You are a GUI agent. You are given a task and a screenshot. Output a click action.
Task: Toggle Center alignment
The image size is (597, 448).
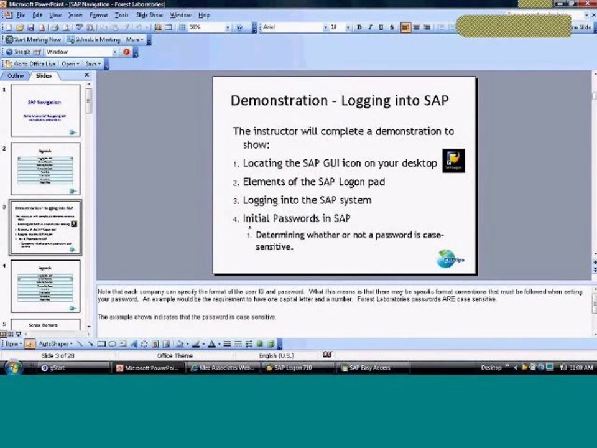[417, 27]
